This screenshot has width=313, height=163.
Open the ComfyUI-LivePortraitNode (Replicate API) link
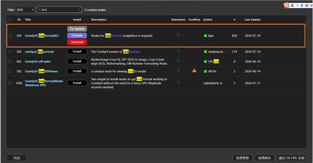[44, 83]
